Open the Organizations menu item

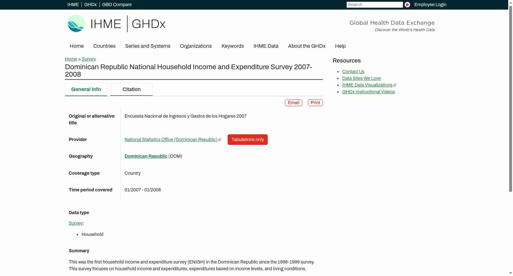point(196,46)
